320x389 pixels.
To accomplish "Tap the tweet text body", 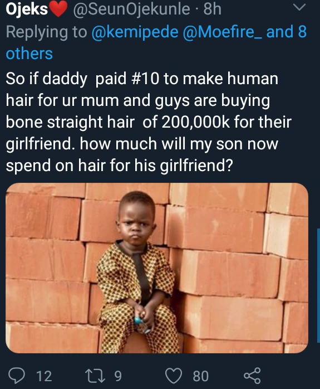I will click(149, 122).
